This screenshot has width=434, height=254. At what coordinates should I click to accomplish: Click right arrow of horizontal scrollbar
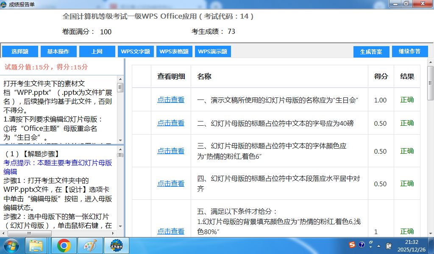click(113, 234)
